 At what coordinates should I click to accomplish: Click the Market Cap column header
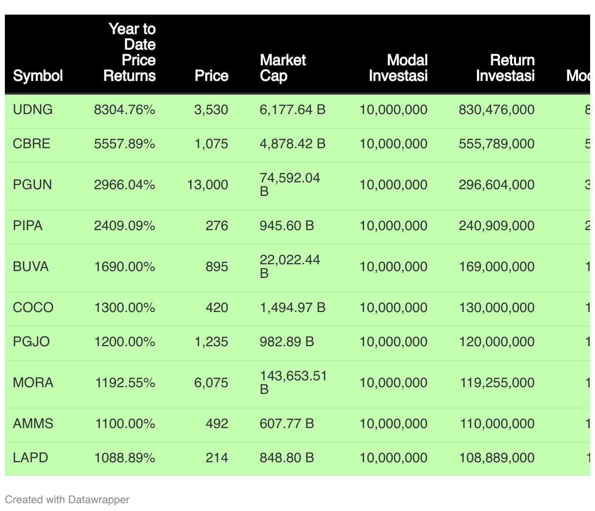pyautogui.click(x=283, y=68)
